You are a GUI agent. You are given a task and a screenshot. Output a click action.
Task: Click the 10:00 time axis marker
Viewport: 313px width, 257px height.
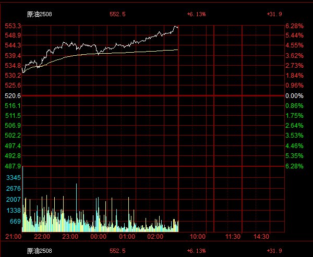pyautogui.click(x=198, y=237)
